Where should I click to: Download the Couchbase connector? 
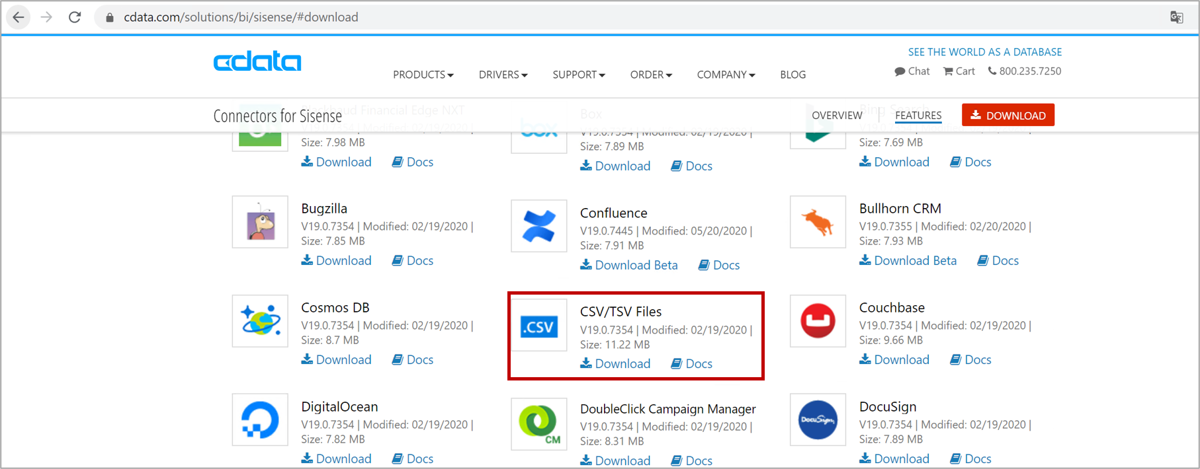point(895,359)
